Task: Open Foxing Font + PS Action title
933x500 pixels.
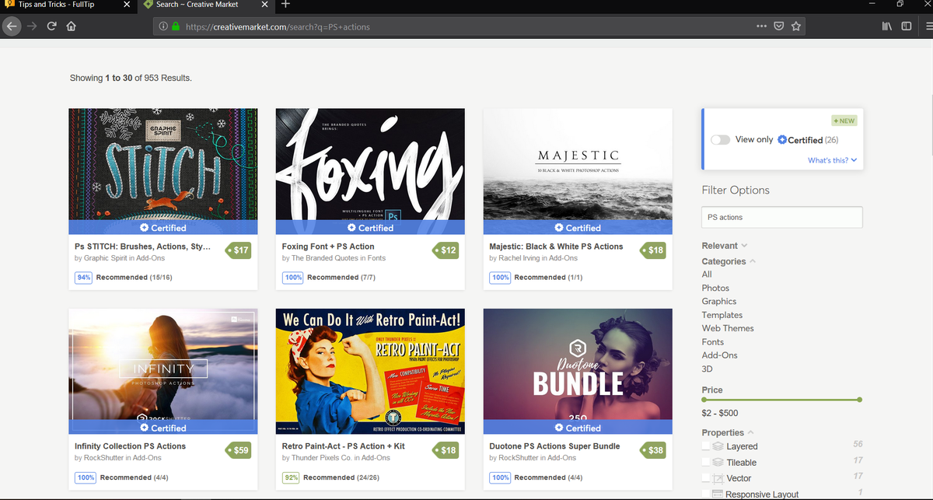Action: pos(328,247)
